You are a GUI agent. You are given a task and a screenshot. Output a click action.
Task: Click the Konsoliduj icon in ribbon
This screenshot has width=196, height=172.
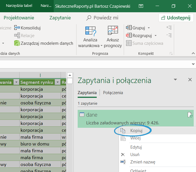coord(18,28)
